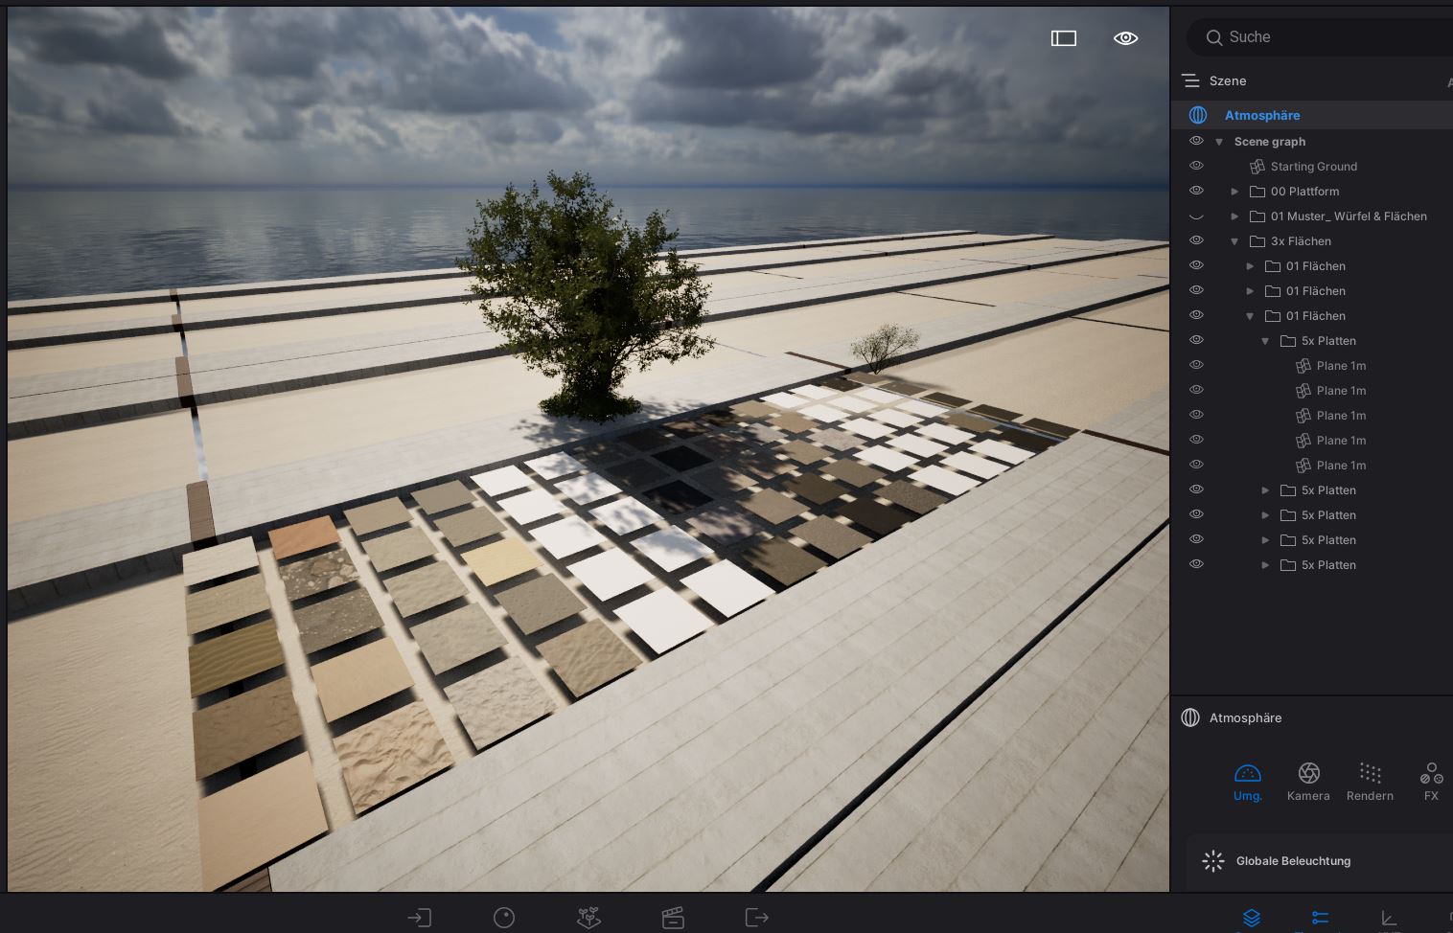Viewport: 1453px width, 933px height.
Task: Show the hidden 01 Muster_ Würfel & Flächen folder
Action: pos(1196,216)
